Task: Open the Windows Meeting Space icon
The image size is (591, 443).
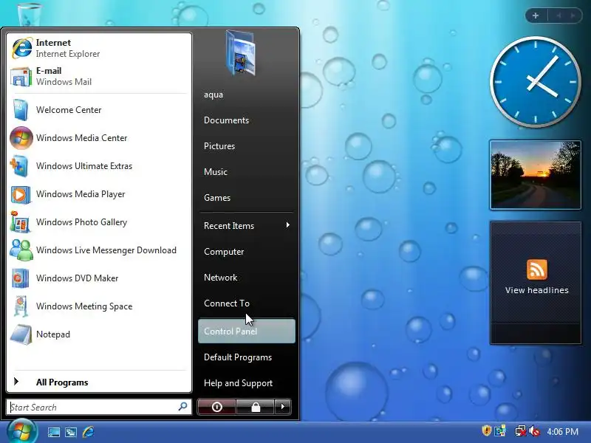Action: coord(21,306)
